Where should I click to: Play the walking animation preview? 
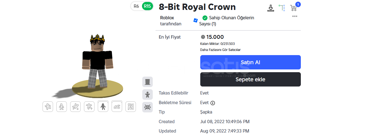coord(62,107)
